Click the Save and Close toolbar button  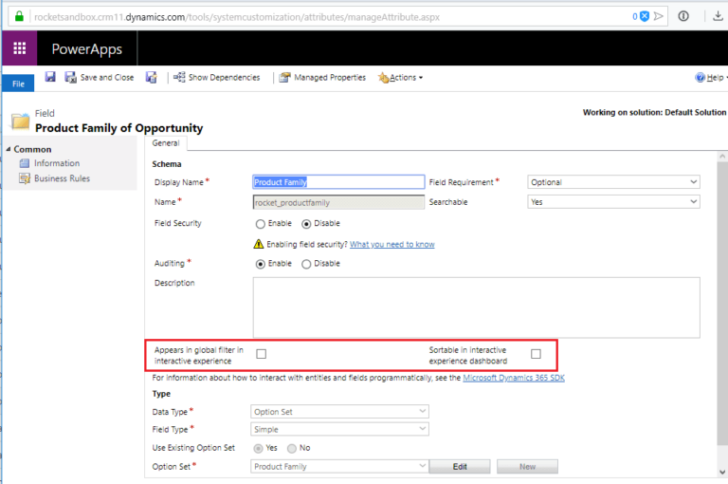(x=100, y=77)
